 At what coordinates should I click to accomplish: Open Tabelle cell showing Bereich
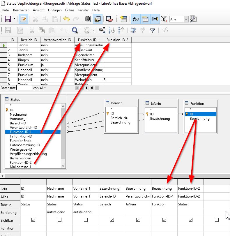point(112,204)
